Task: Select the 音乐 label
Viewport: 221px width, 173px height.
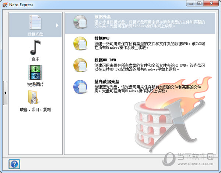Action: [x=35, y=59]
